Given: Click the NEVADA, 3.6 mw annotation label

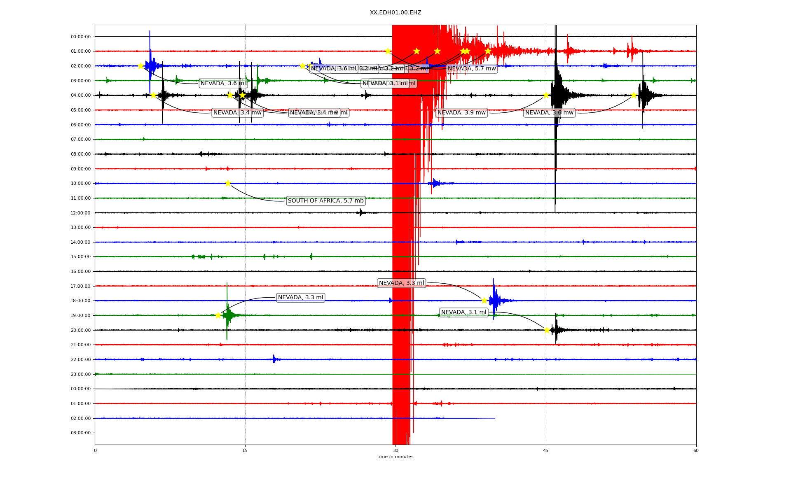Looking at the screenshot, I should click(549, 113).
